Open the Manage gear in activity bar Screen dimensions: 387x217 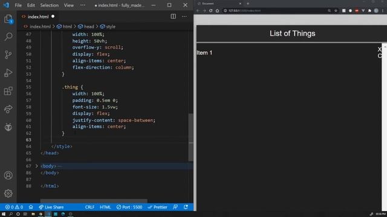click(8, 193)
